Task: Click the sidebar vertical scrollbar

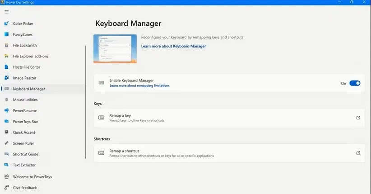Action: pos(85,102)
